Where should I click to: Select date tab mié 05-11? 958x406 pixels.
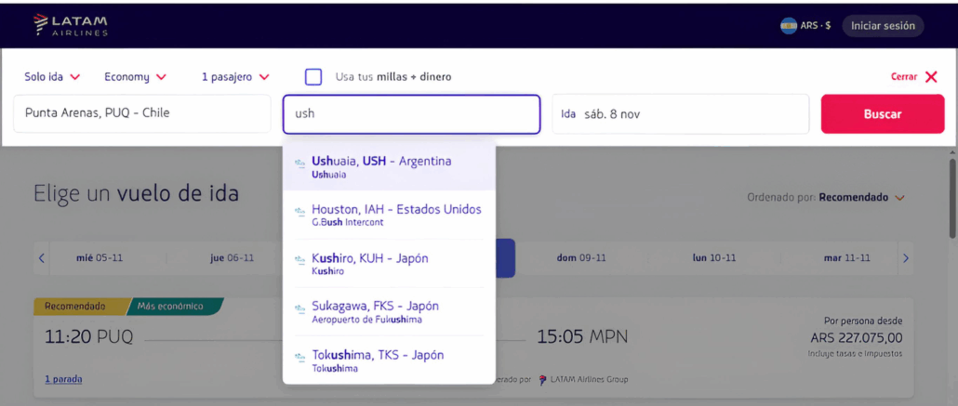[99, 258]
